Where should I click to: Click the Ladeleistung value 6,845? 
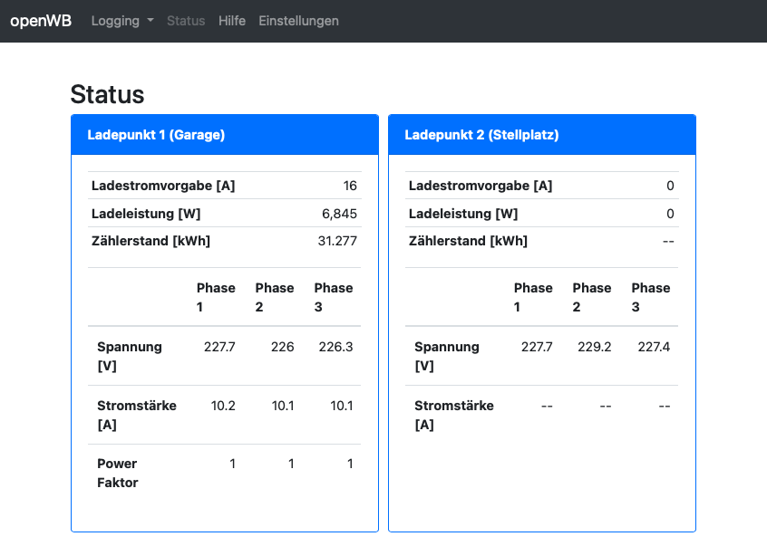[x=339, y=214]
